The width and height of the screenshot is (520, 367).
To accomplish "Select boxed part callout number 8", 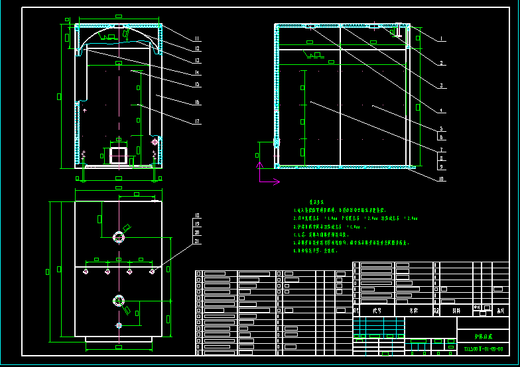I will click(442, 158).
